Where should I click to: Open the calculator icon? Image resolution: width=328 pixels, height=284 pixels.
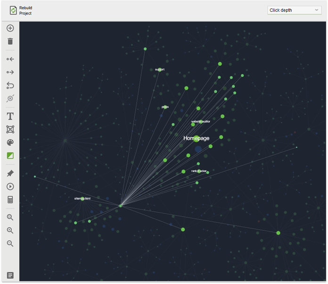[10, 200]
